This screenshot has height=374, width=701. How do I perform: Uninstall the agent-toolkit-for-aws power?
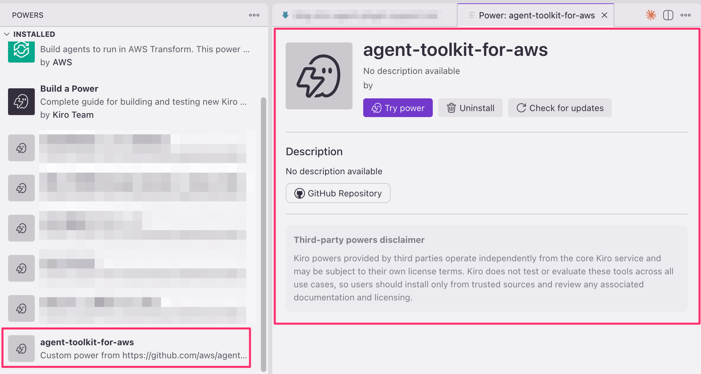pos(470,108)
